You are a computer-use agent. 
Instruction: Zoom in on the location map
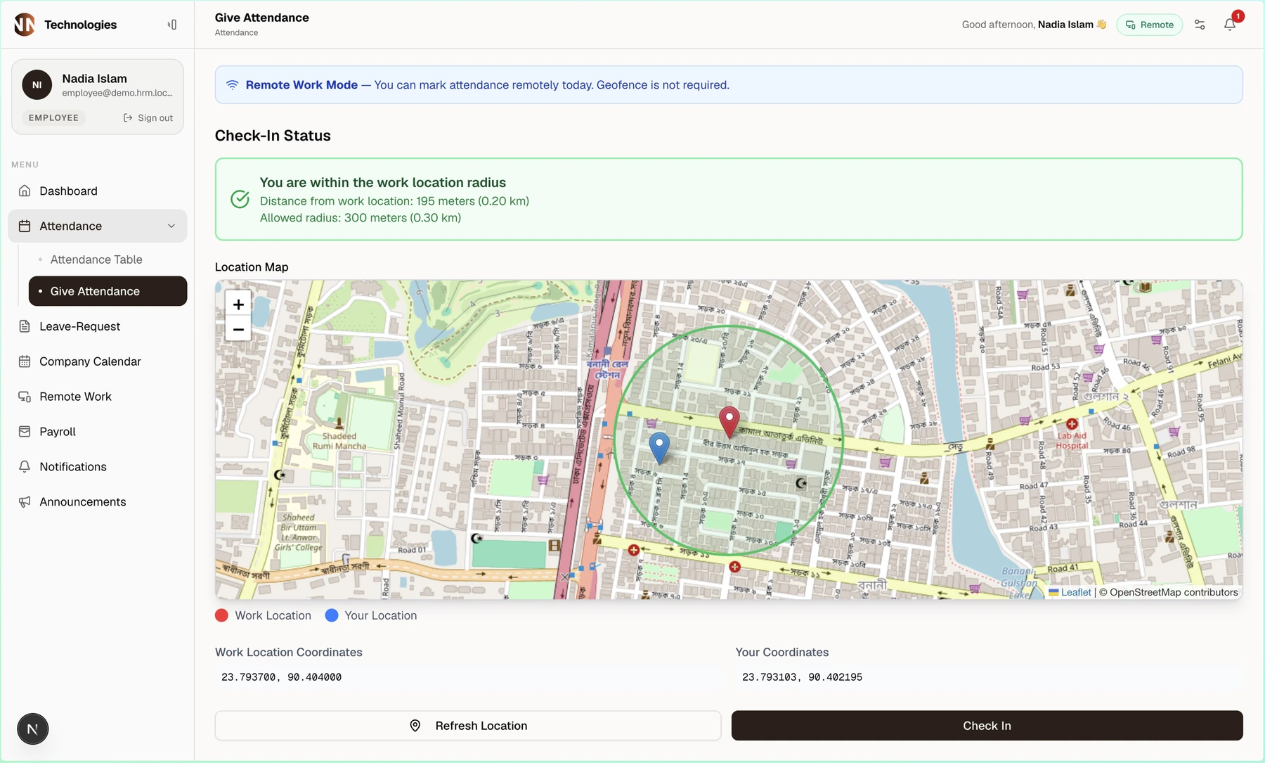pyautogui.click(x=238, y=304)
